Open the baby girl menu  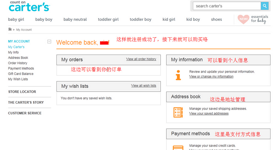tap(16, 19)
